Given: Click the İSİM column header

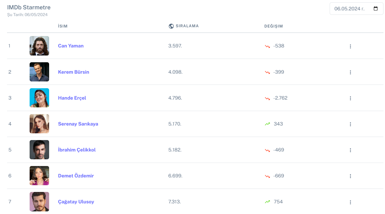Looking at the screenshot, I should [x=63, y=26].
